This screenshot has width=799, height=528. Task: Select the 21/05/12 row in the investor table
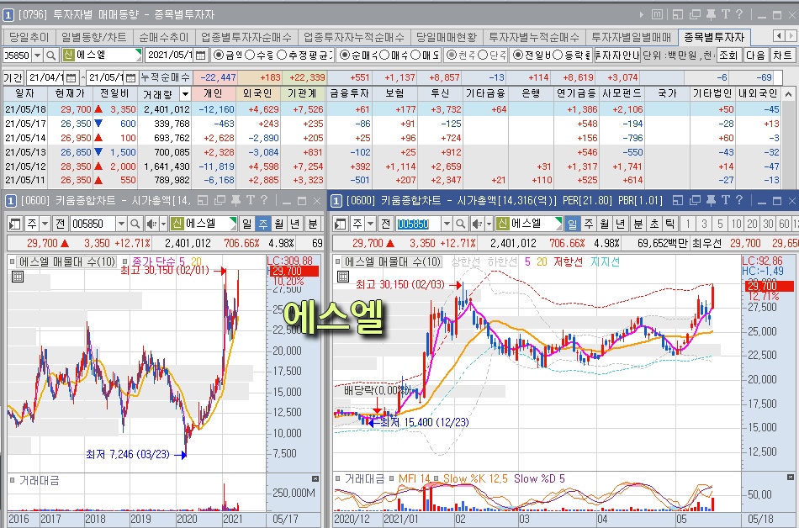coord(393,166)
